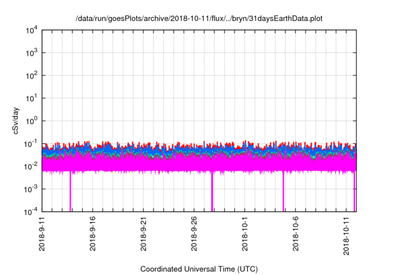
Task: Click the 10^-4 y-axis tick label
Action: click(x=31, y=212)
